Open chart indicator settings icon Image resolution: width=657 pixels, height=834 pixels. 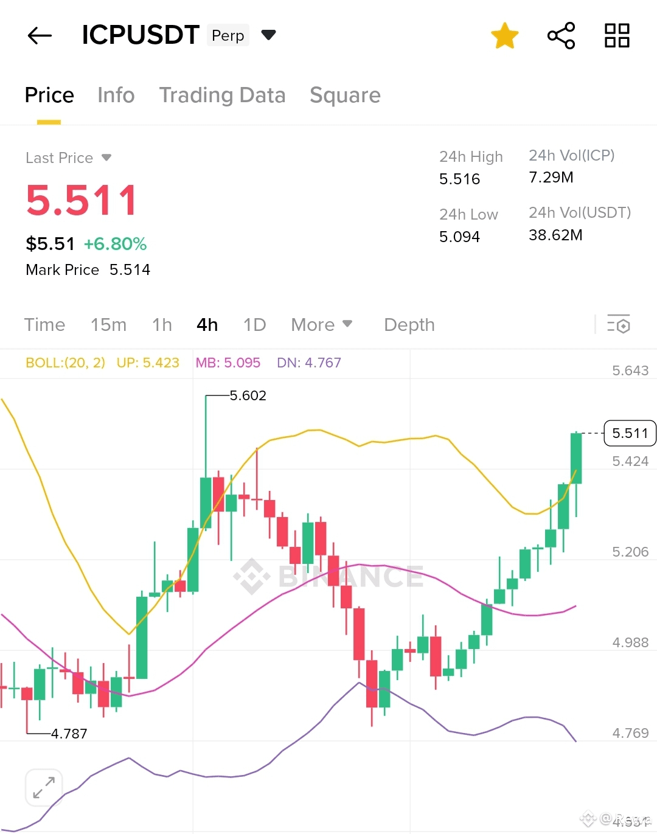[x=619, y=325]
